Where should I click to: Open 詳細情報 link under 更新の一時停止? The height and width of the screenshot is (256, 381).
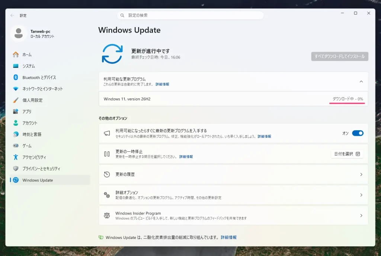point(186,157)
